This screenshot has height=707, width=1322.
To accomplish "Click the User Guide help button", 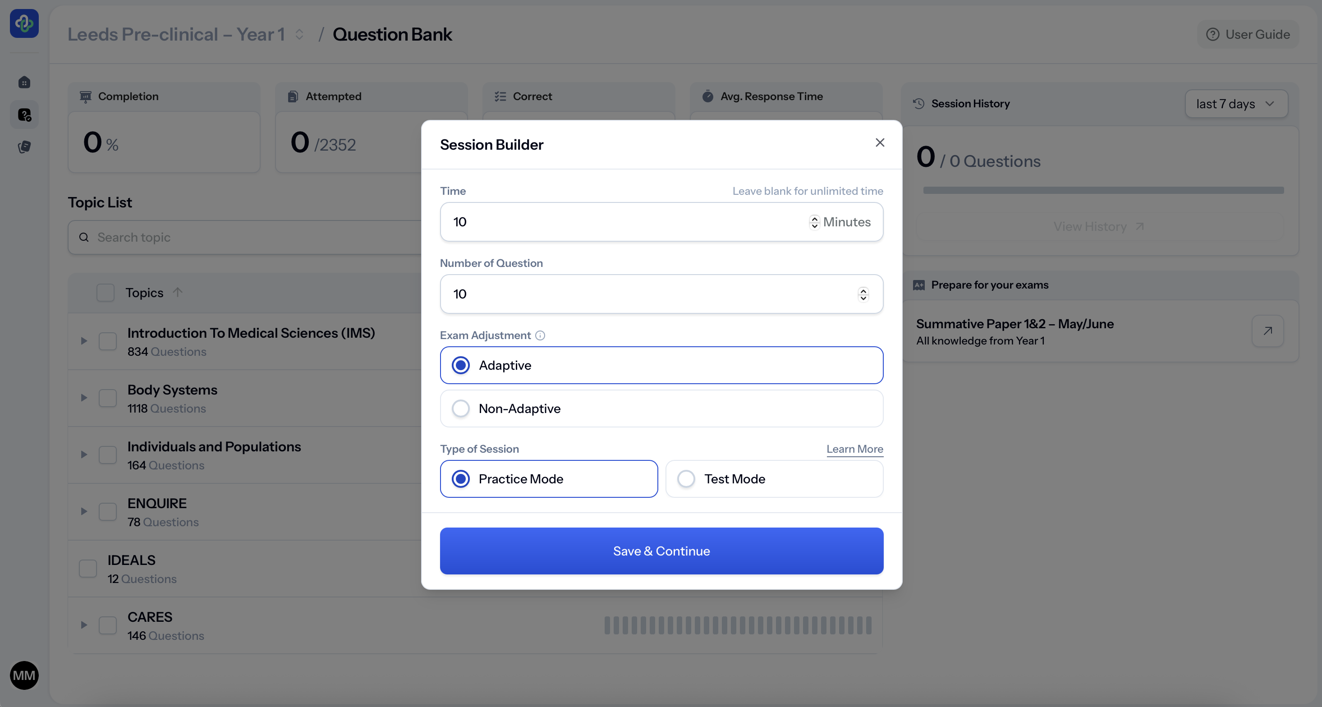I will (1248, 34).
